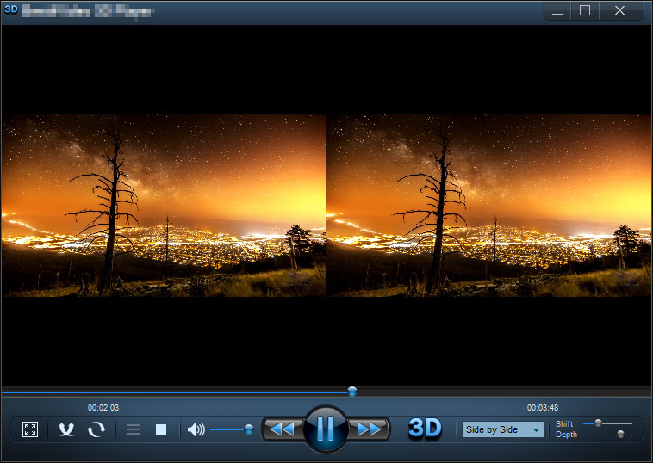The image size is (653, 463).
Task: Mute audio via the speaker icon
Action: click(x=196, y=429)
